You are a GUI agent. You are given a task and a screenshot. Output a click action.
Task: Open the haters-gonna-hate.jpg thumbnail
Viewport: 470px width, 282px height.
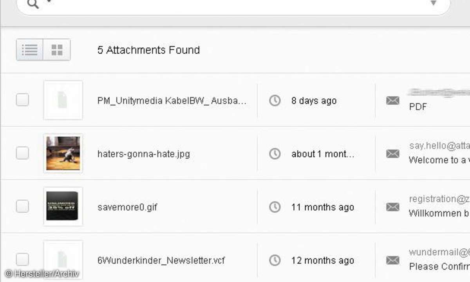pos(63,153)
